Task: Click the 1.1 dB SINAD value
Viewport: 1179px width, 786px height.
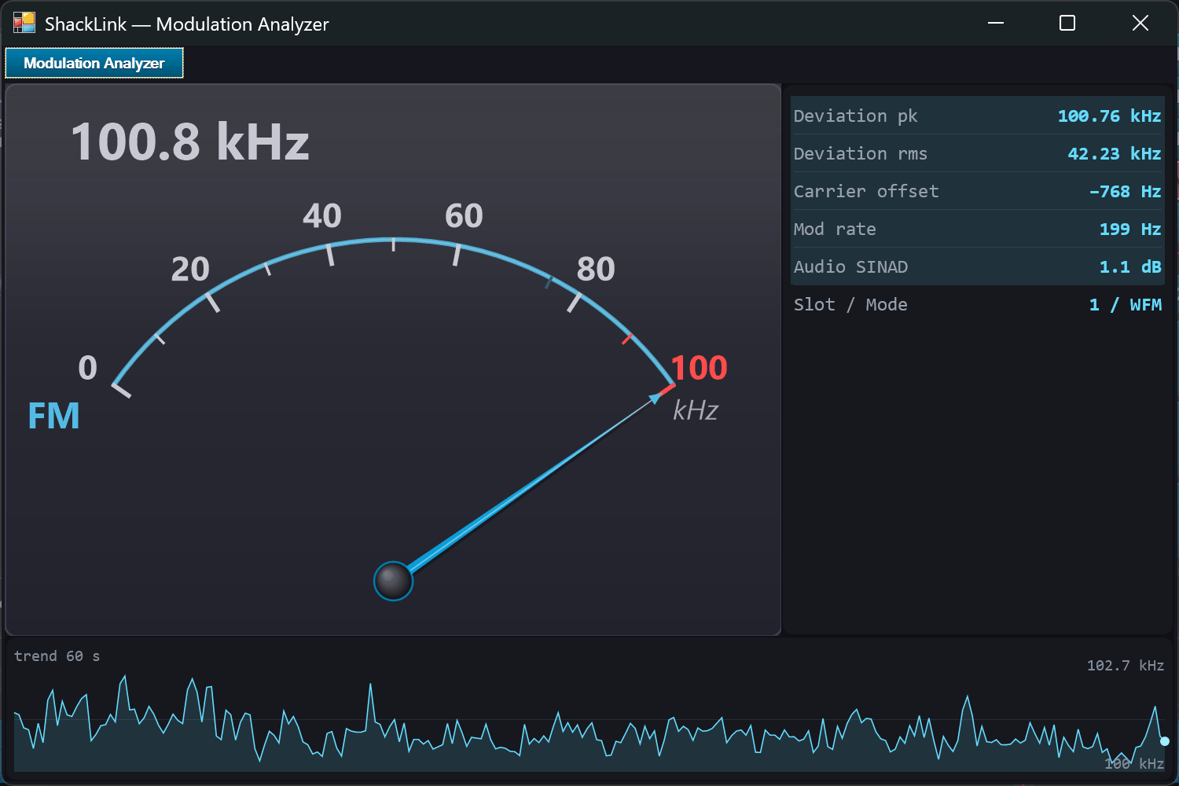Action: pyautogui.click(x=1129, y=267)
